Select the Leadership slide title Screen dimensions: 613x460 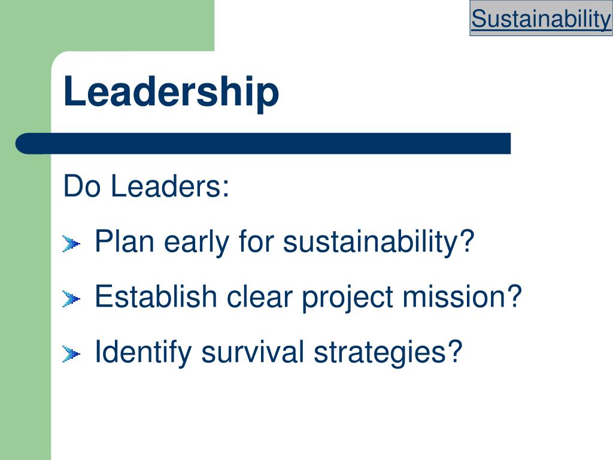[171, 91]
